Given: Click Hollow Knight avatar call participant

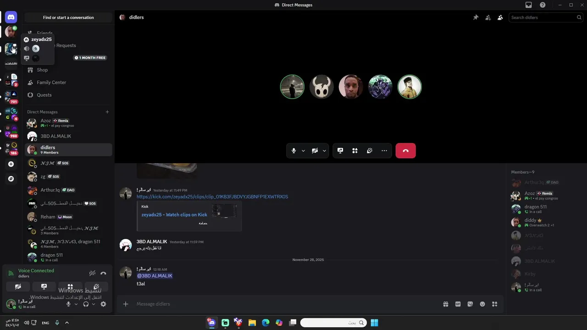Looking at the screenshot, I should [321, 87].
